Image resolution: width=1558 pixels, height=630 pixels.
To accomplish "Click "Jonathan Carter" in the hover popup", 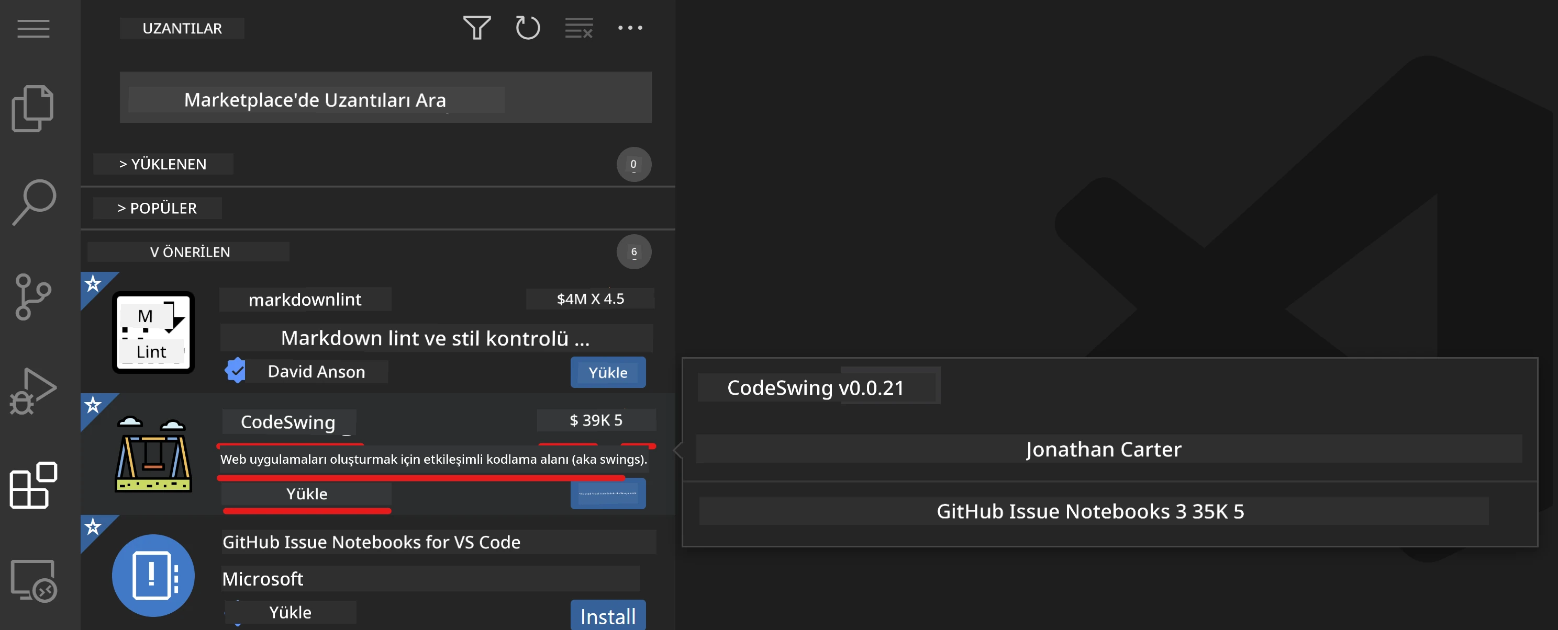I will [1104, 449].
